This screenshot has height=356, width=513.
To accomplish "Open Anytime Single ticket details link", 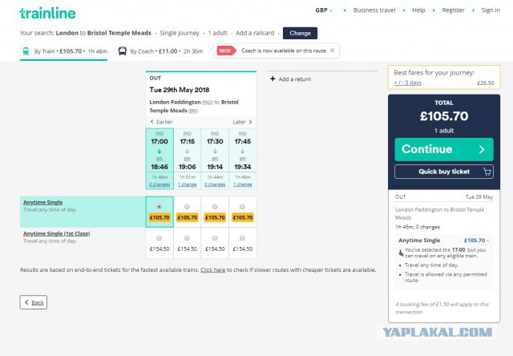I will [x=42, y=202].
